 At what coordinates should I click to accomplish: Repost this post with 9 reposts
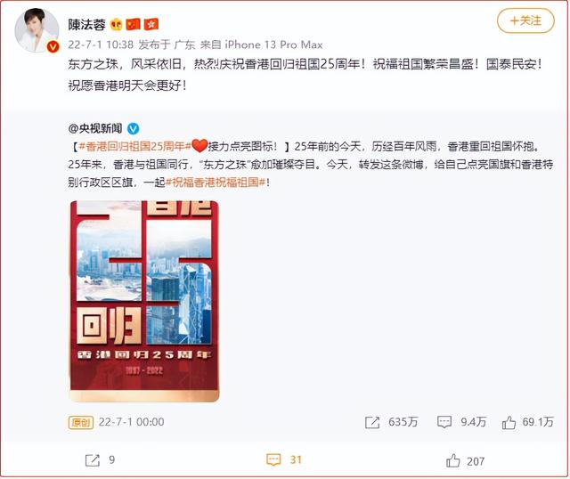point(93,460)
